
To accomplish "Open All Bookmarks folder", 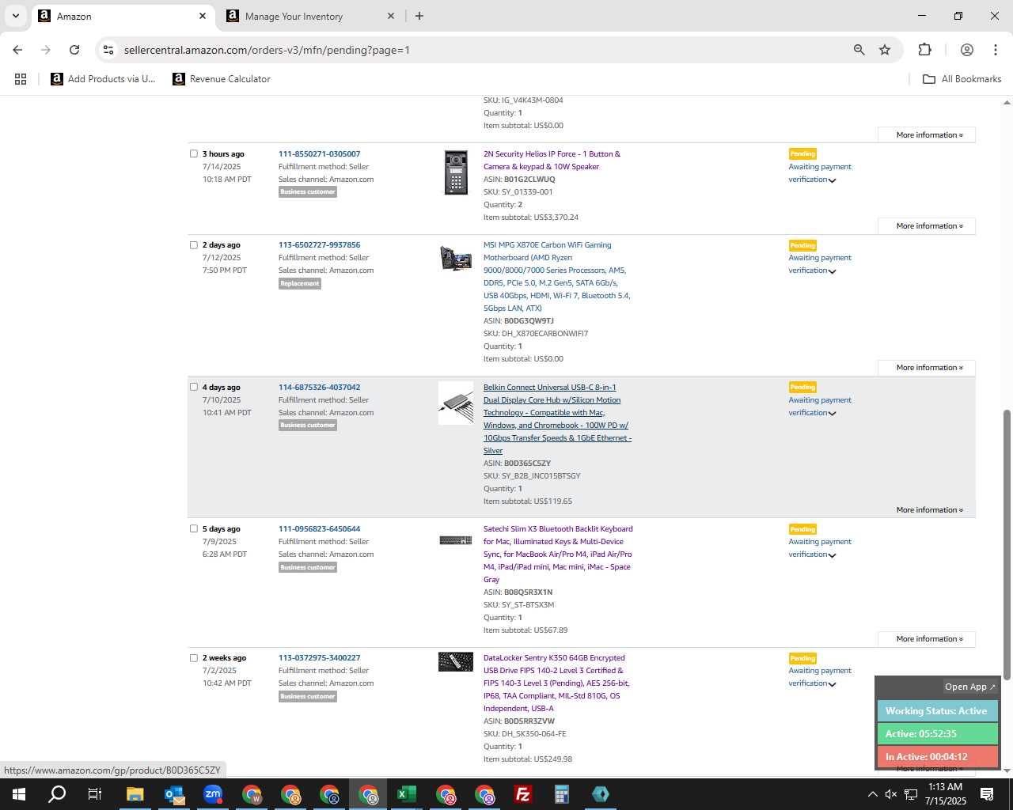I will [962, 79].
